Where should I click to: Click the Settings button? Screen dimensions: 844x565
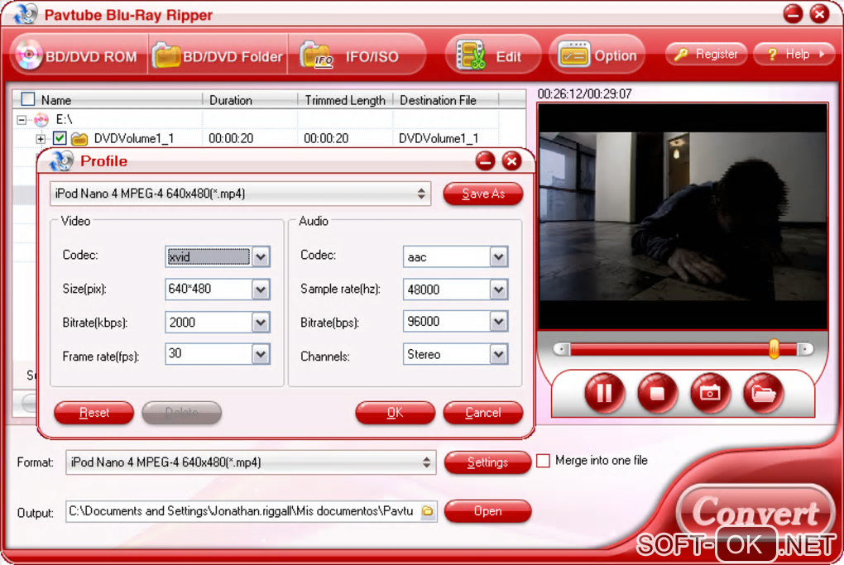[487, 462]
